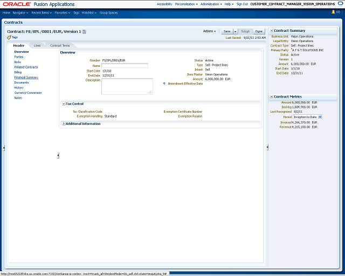Screen dimensions: 345x276
Task: Go to Home in the navigation bar
Action: click(6, 13)
